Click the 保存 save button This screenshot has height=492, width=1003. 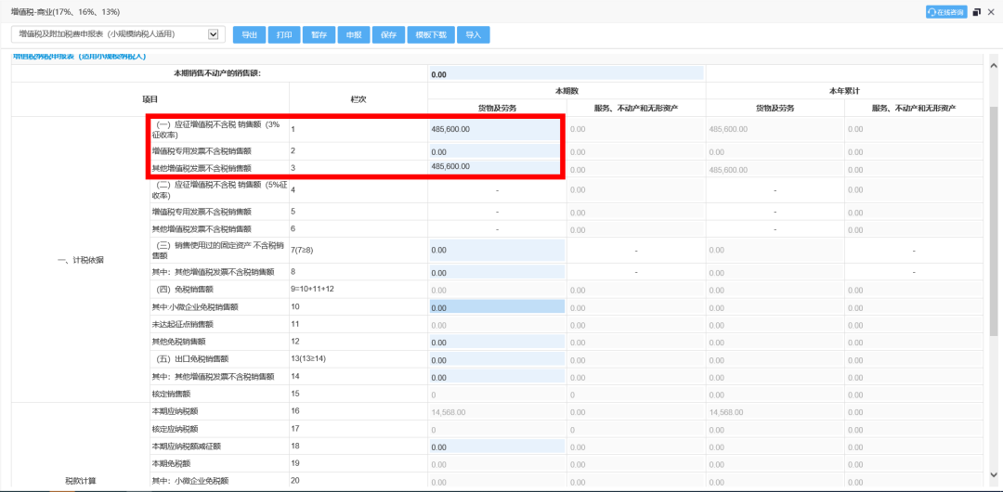[387, 34]
